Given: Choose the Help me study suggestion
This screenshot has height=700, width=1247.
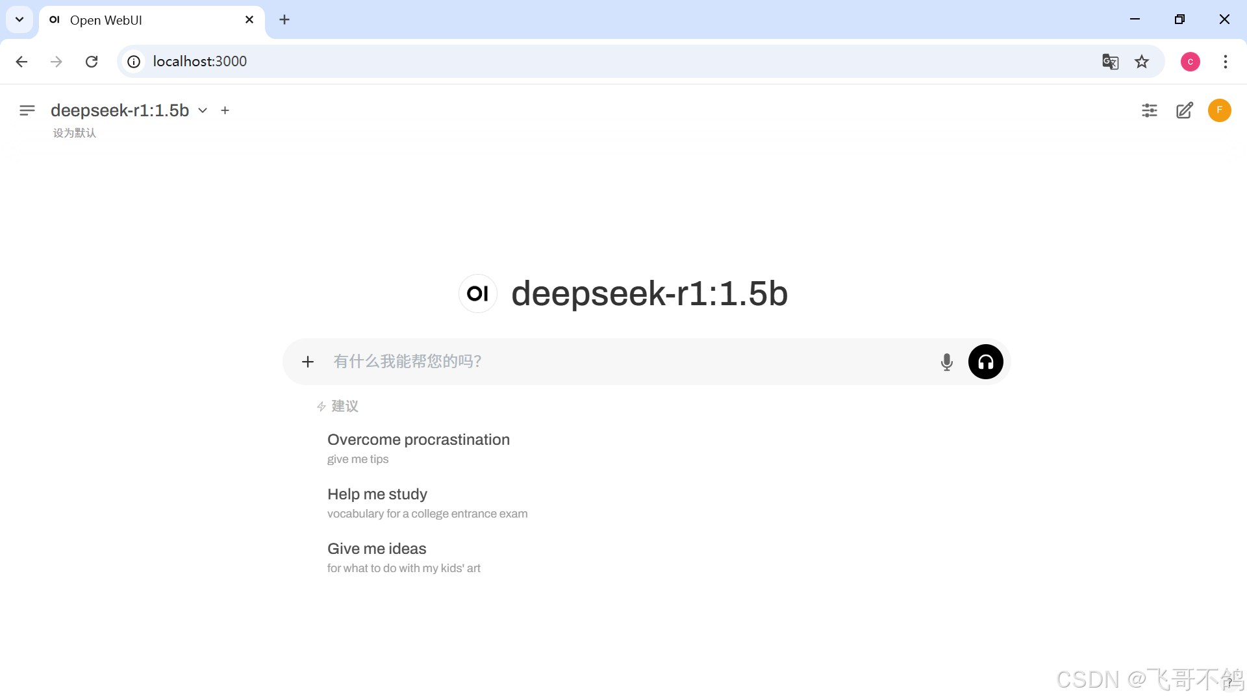Looking at the screenshot, I should coord(427,503).
